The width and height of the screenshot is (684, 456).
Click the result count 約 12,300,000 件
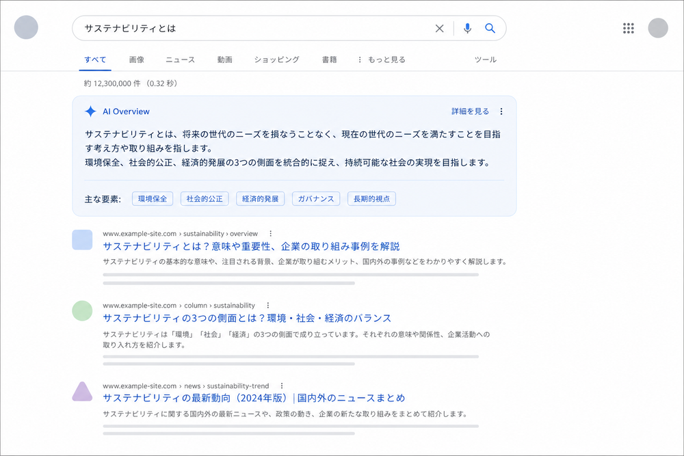point(113,83)
